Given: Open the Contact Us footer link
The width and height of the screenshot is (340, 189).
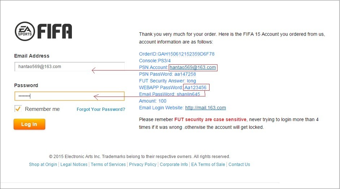Looking at the screenshot, I should click(239, 165).
